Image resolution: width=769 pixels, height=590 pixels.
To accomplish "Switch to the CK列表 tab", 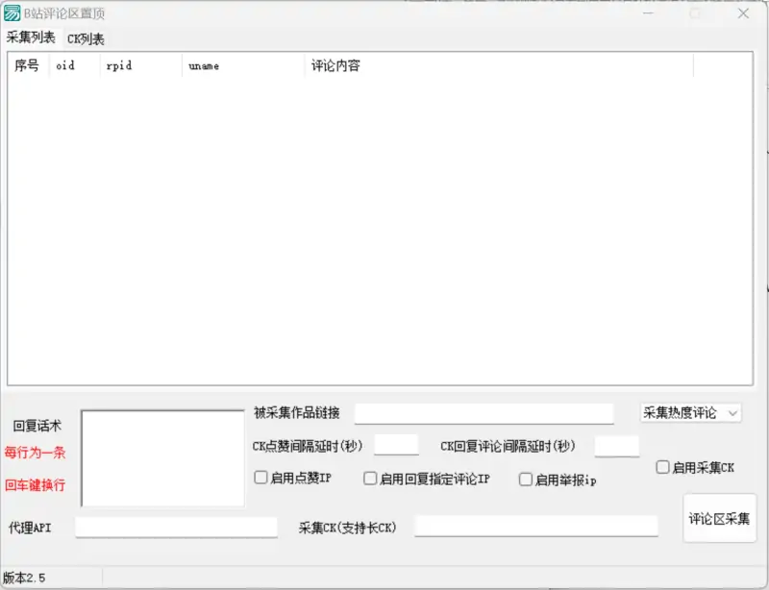I will coord(85,38).
